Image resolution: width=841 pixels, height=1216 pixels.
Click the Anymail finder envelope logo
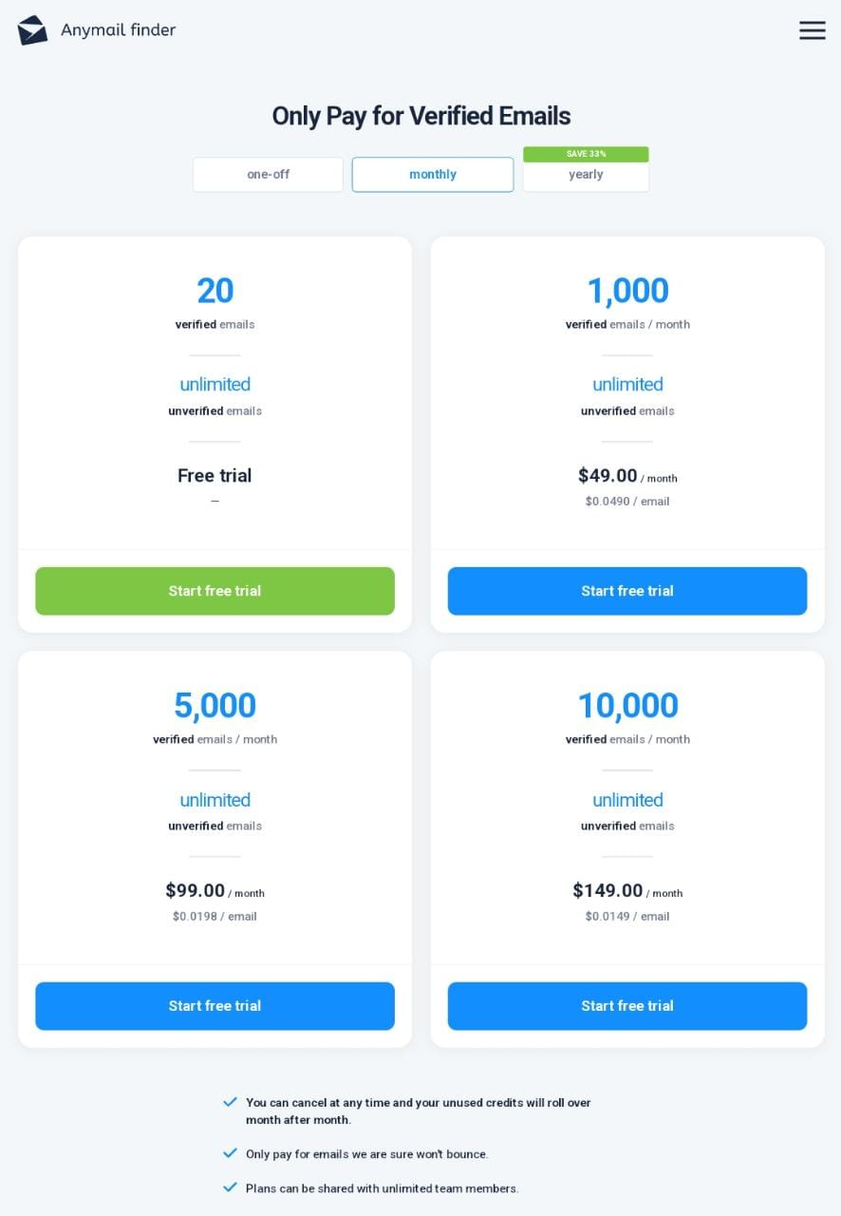point(32,30)
